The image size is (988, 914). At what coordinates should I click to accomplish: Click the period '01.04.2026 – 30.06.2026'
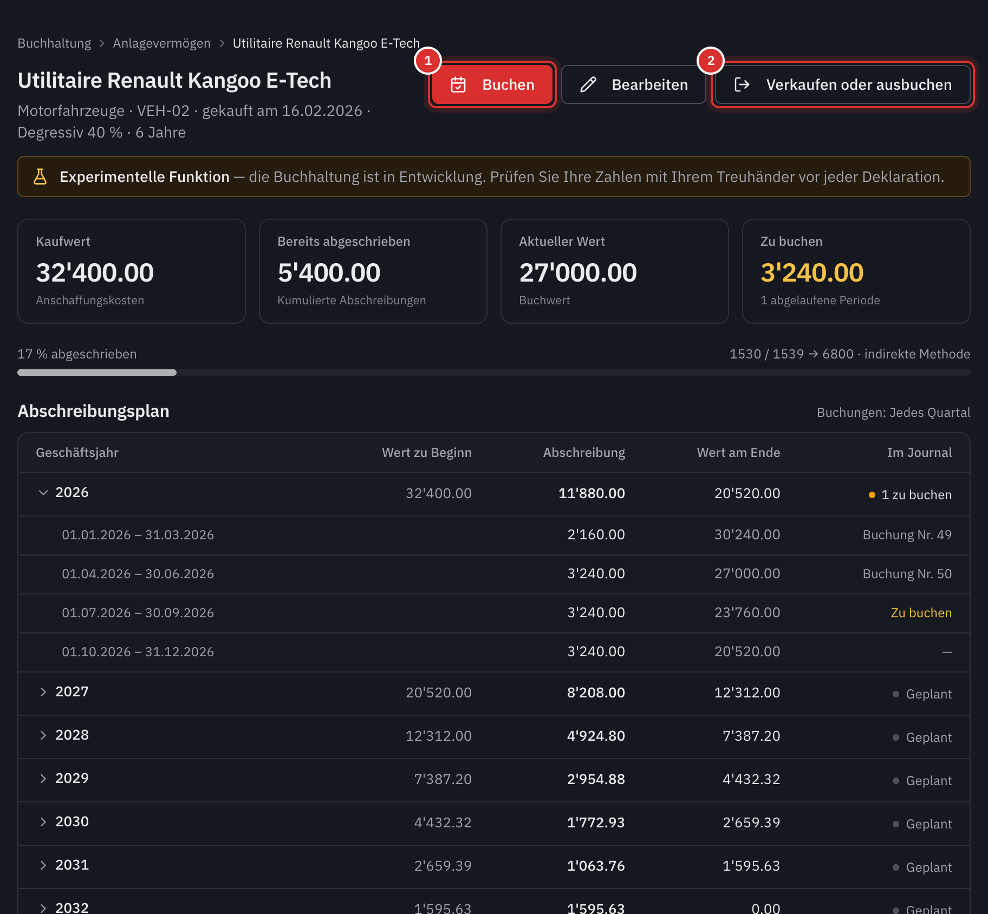(138, 574)
